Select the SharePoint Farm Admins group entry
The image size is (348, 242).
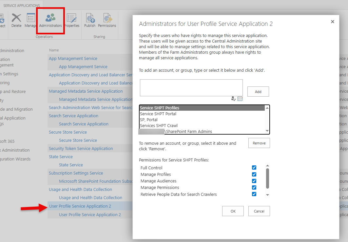coord(202,131)
